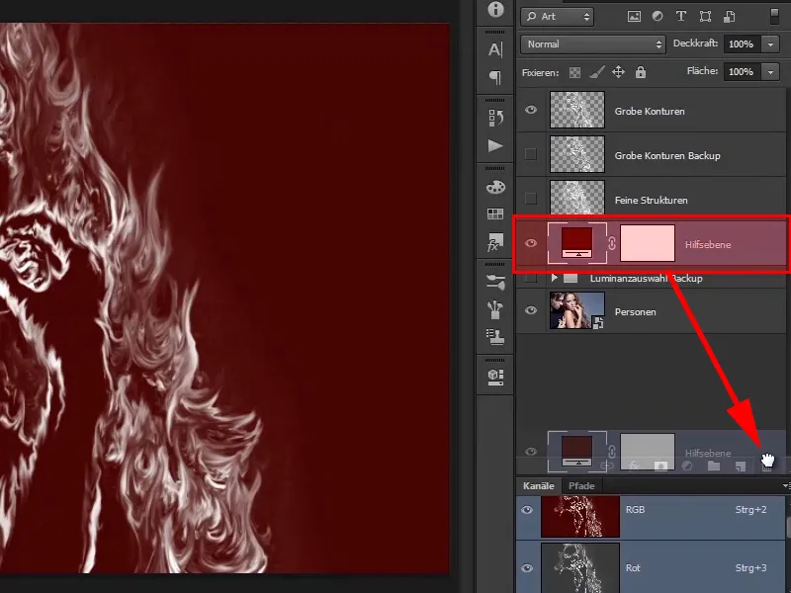Select the Hilfsebene color fill thumbnail
This screenshot has height=593, width=791.
pyautogui.click(x=577, y=243)
